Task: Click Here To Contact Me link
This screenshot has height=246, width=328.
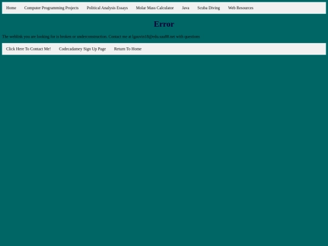Action: [28, 49]
